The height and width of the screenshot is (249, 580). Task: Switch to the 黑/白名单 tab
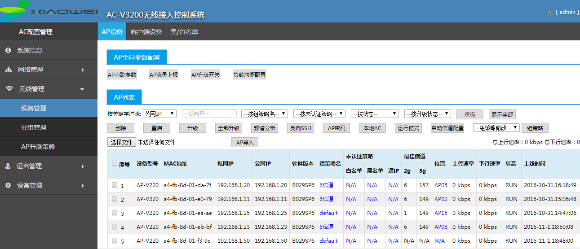point(184,32)
